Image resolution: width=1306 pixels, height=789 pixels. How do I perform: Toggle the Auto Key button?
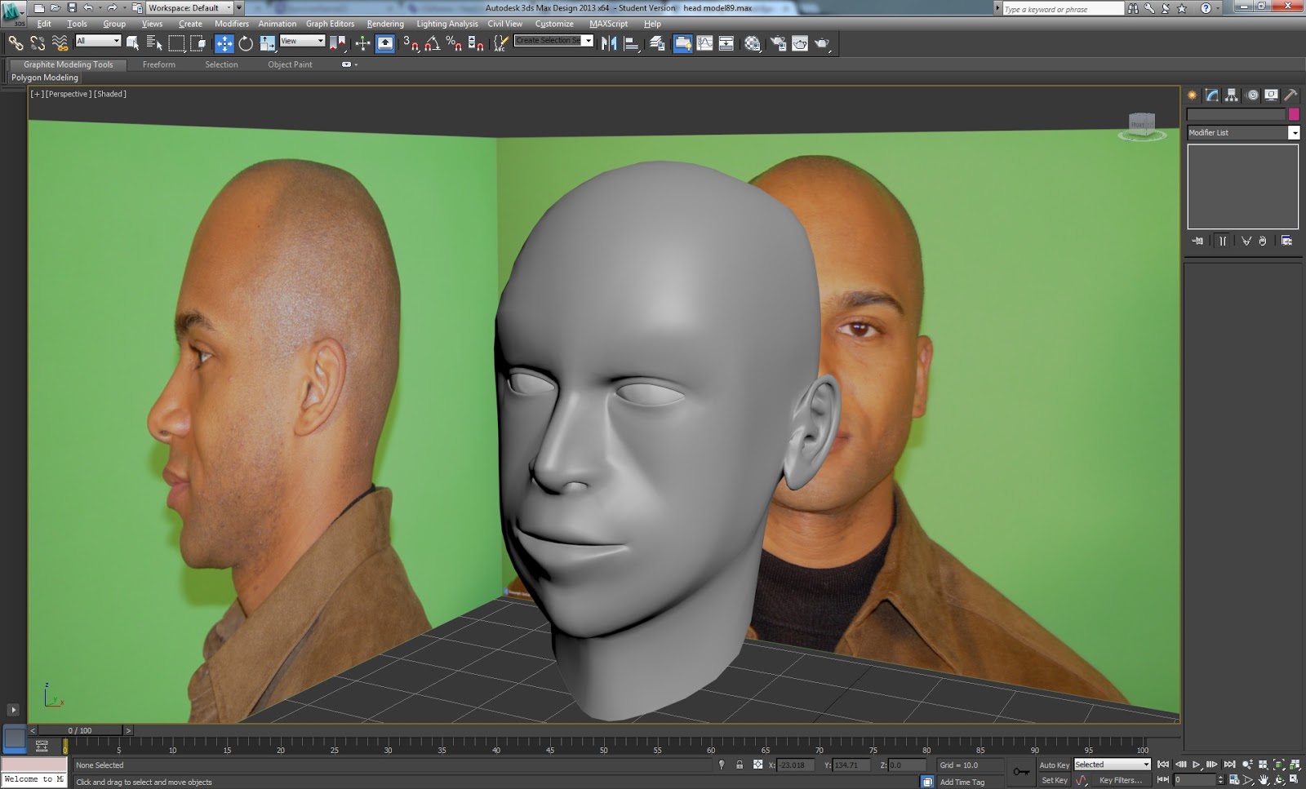click(1054, 765)
